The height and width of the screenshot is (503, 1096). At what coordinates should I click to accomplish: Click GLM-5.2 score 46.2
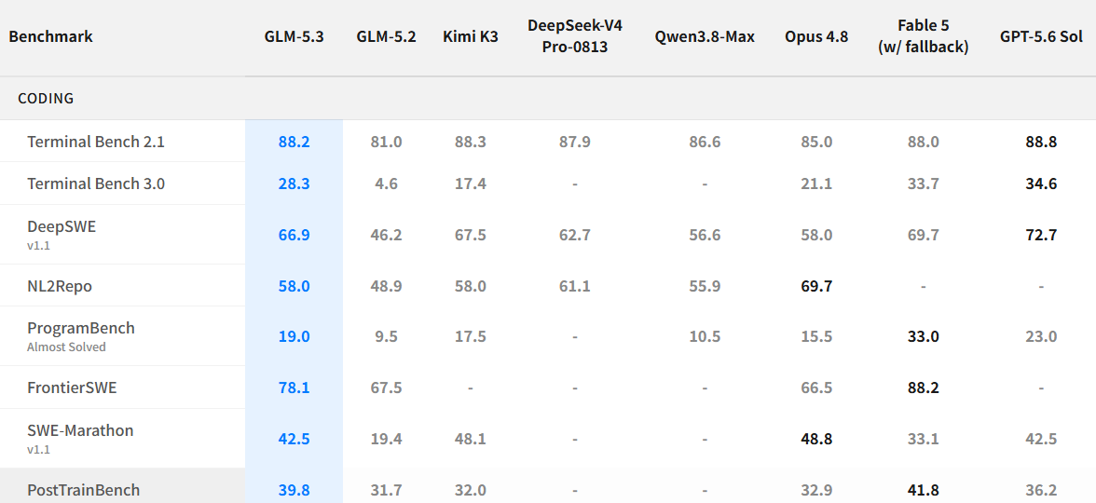pos(386,235)
